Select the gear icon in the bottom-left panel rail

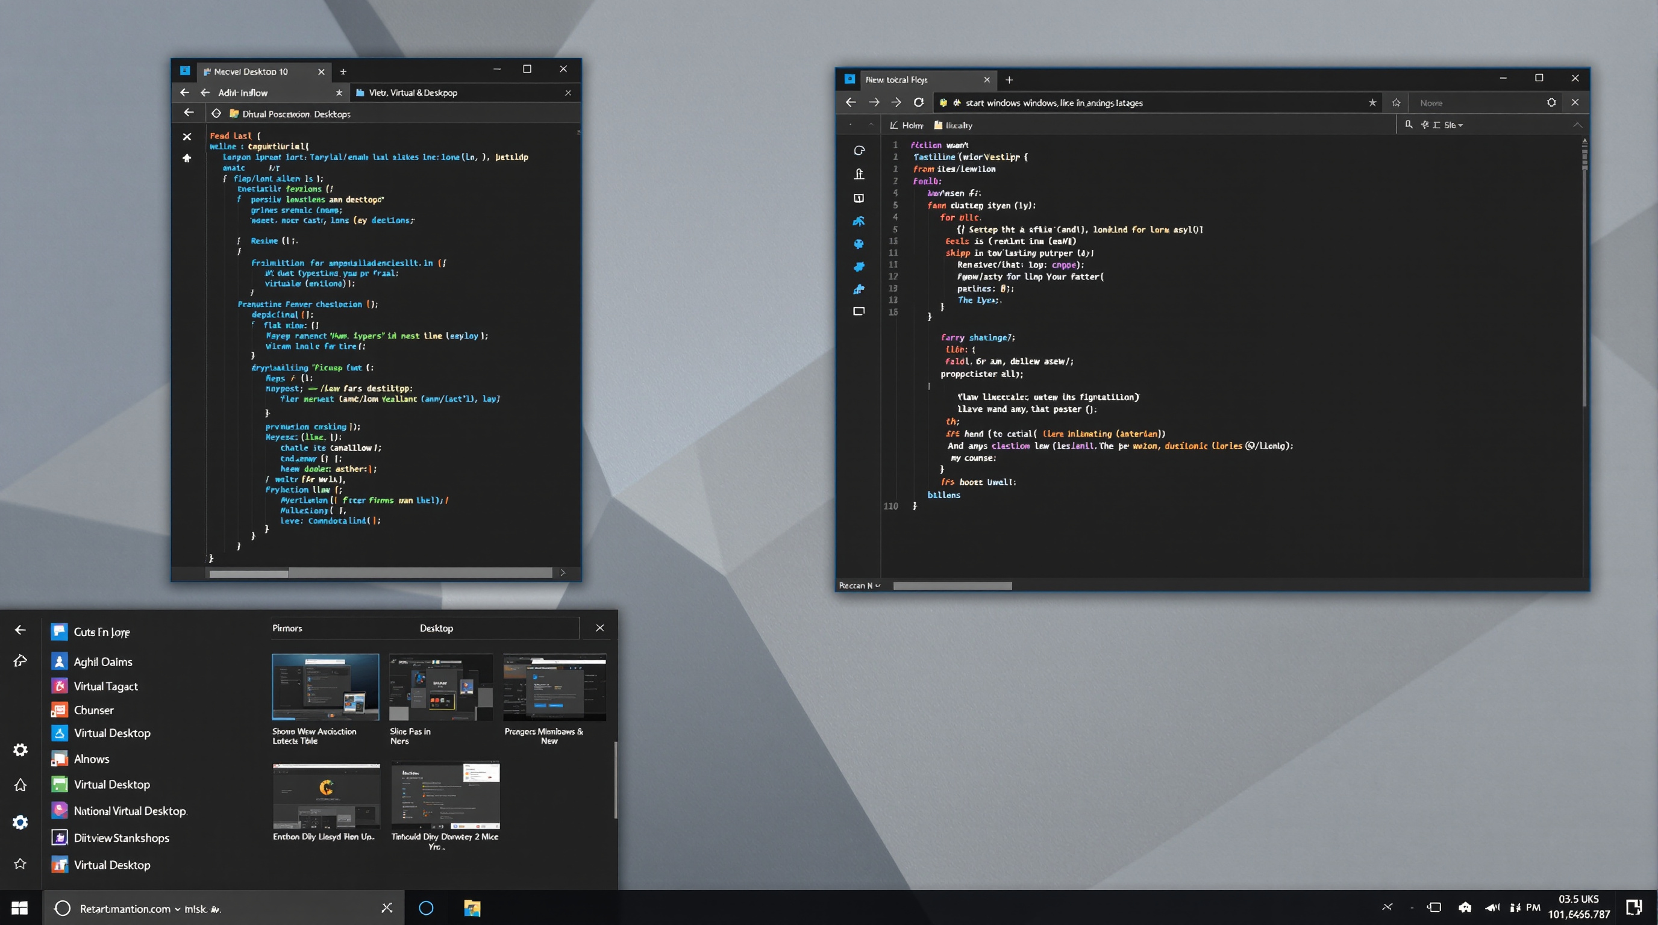coord(20,749)
